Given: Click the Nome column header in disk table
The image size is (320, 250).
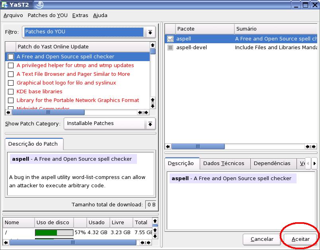Looking at the screenshot, I should (x=19, y=223).
